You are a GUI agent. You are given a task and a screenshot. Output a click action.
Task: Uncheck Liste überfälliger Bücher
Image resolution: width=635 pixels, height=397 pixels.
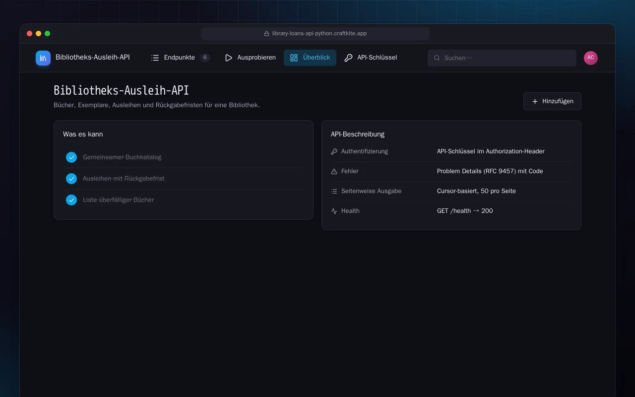click(x=71, y=200)
